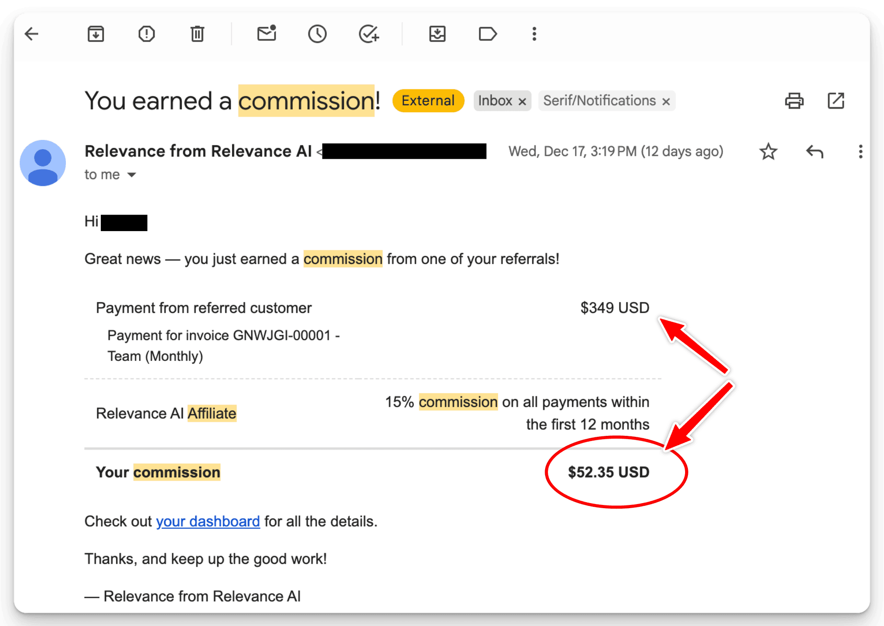Screen dimensions: 884x626
Task: Click the sender's profile avatar
Action: [43, 163]
